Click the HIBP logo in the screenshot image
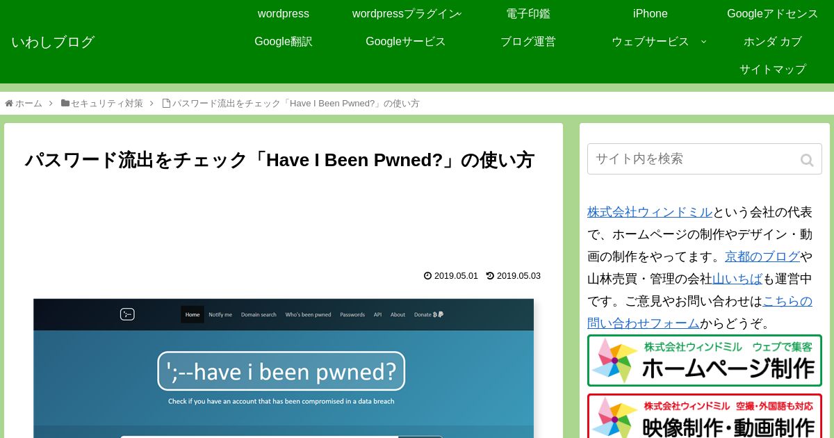This screenshot has height=438, width=834. tap(126, 314)
